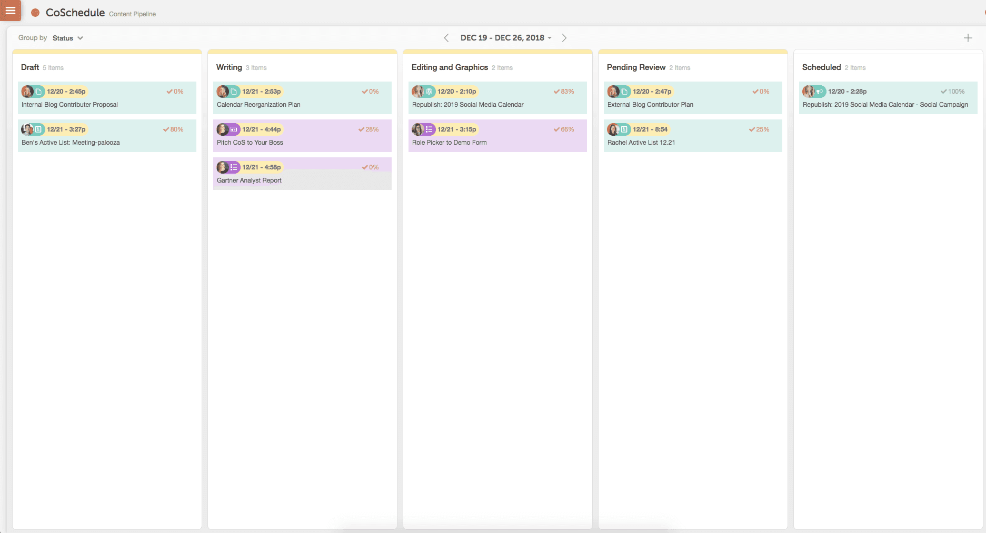Click the 12/20 - 2:28p date badge
The width and height of the screenshot is (986, 533).
point(848,92)
